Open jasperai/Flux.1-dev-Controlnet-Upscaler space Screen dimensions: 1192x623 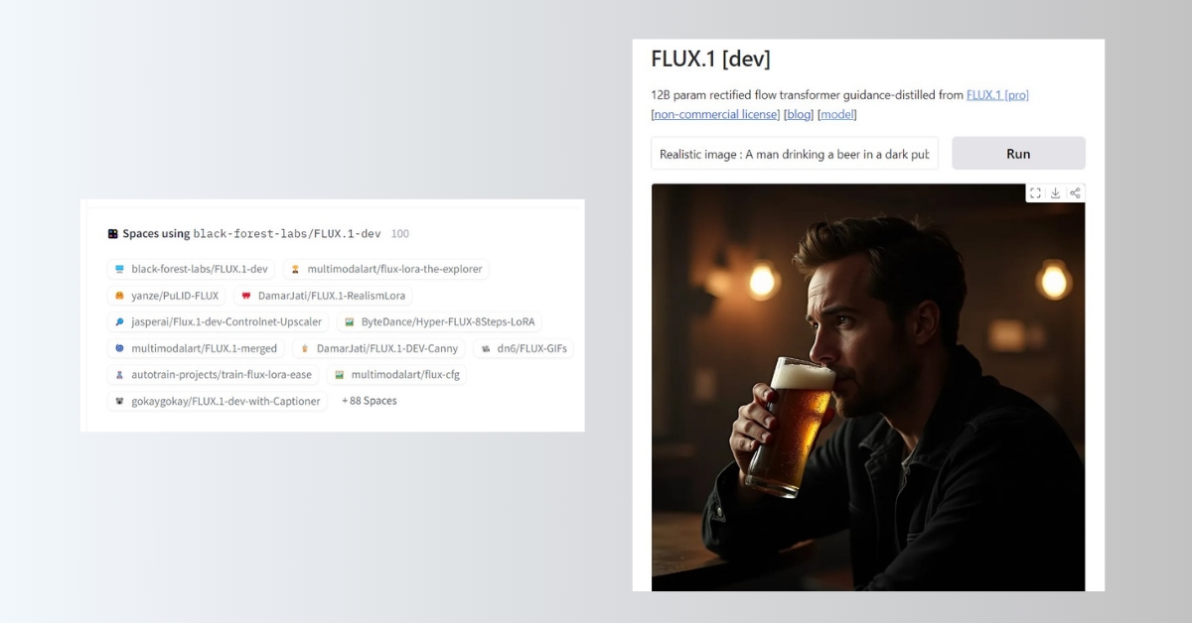pyautogui.click(x=218, y=322)
